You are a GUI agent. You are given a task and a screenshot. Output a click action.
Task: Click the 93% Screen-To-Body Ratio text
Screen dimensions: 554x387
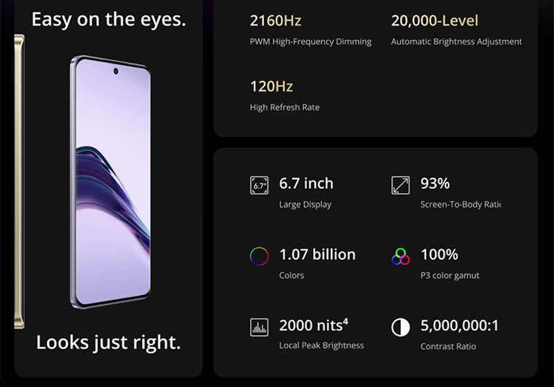pos(436,184)
